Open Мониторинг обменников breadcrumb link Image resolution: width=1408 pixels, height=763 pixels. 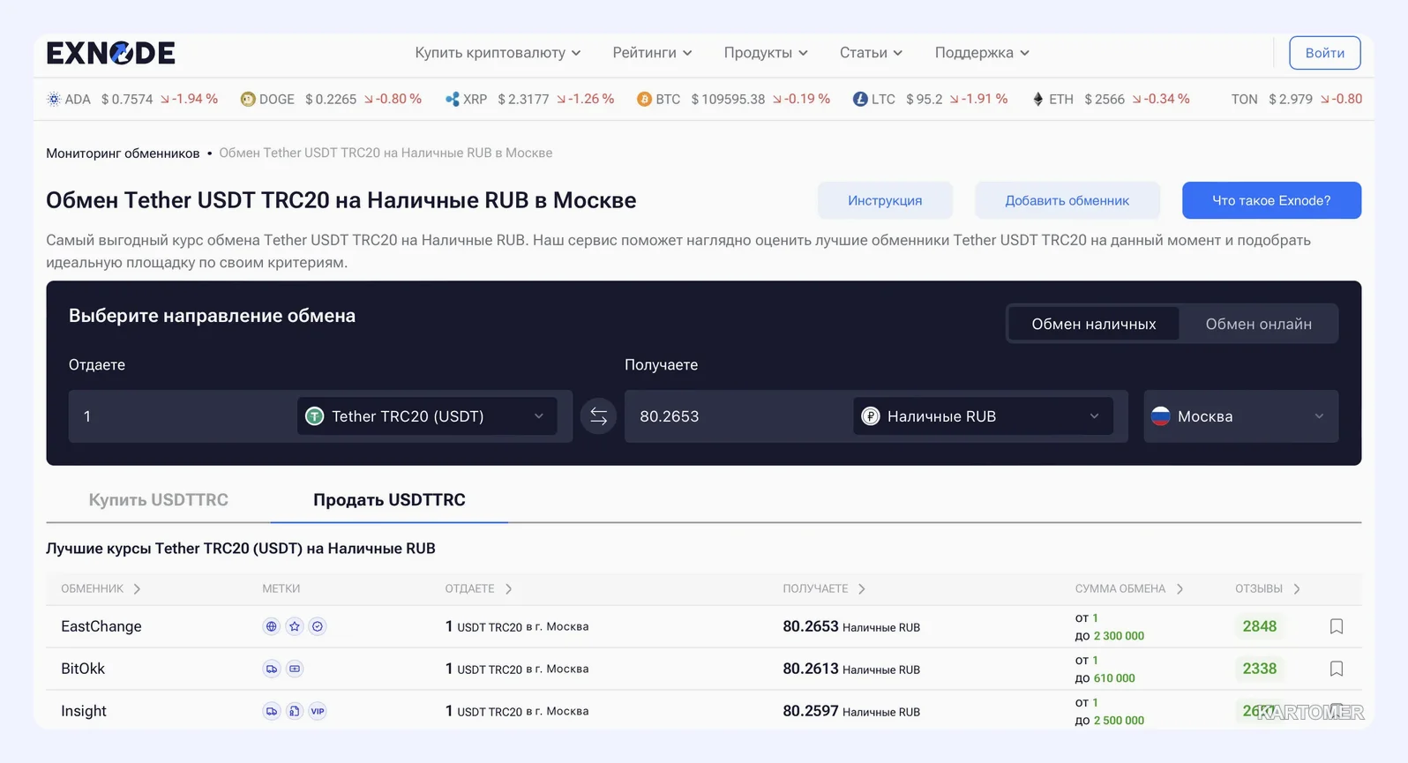pyautogui.click(x=123, y=153)
